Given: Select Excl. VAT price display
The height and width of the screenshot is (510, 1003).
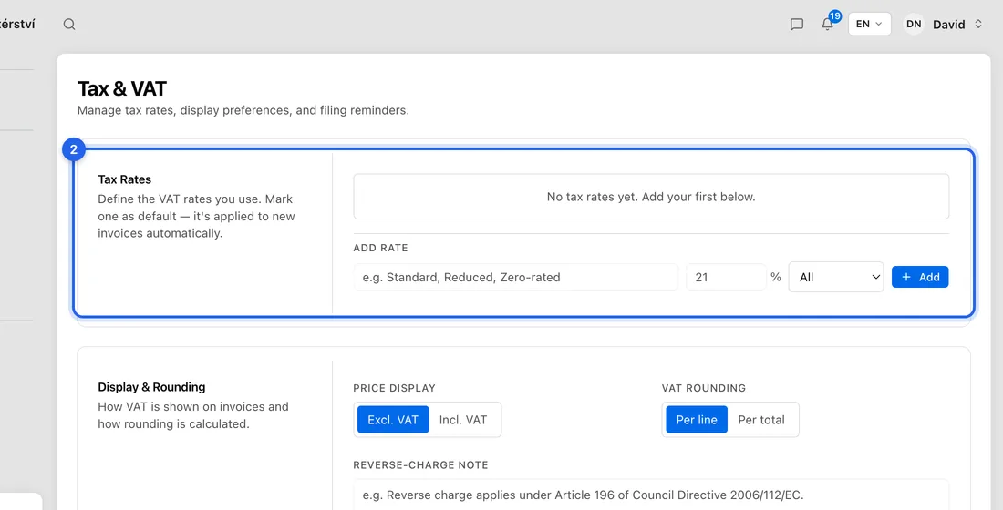Looking at the screenshot, I should [x=393, y=420].
